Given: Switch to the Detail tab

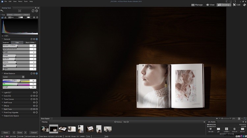Looking at the screenshot, I should 10,14.
